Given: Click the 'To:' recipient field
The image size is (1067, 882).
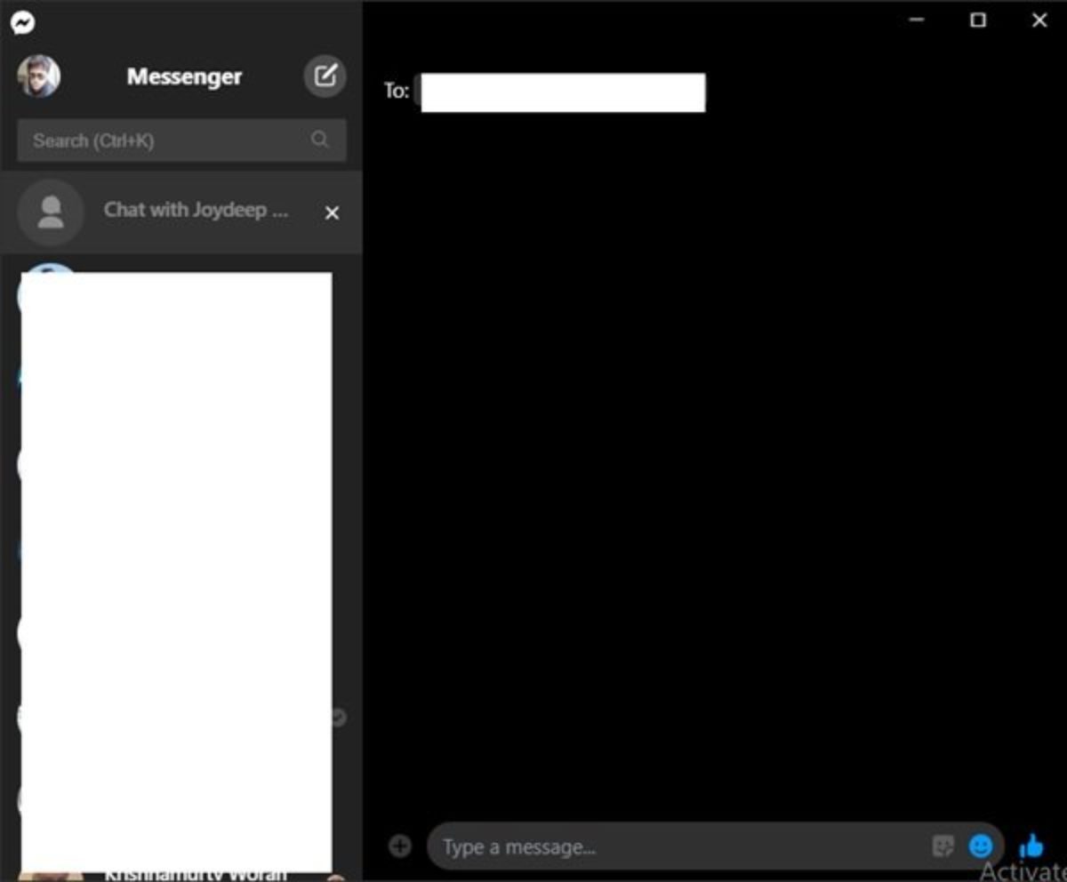Looking at the screenshot, I should pyautogui.click(x=563, y=92).
